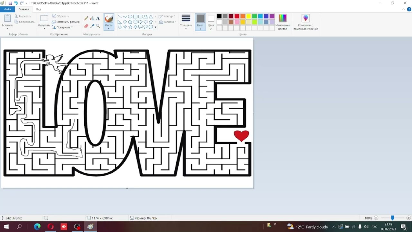Image resolution: width=412 pixels, height=232 pixels.
Task: Choose the Right arrow shape
Action: (140, 22)
